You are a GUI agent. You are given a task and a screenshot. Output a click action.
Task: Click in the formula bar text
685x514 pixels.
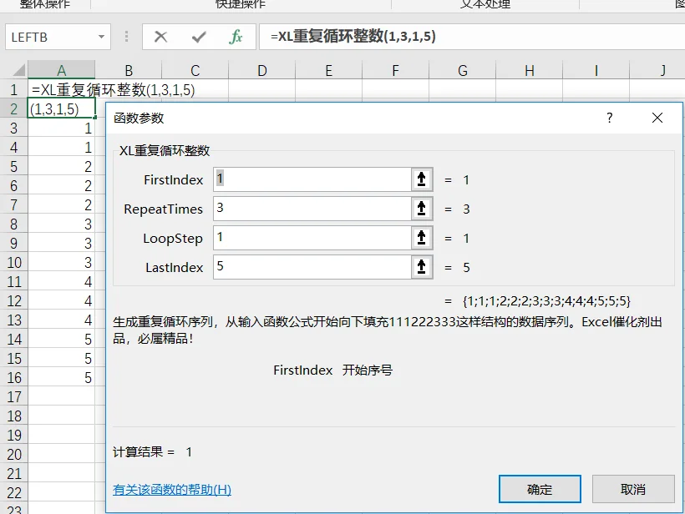click(x=353, y=36)
